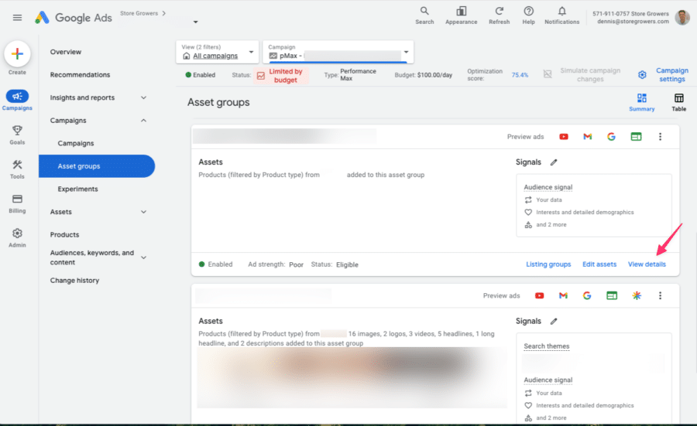
Task: Preview Gmail ad in first asset group
Action: (x=588, y=137)
